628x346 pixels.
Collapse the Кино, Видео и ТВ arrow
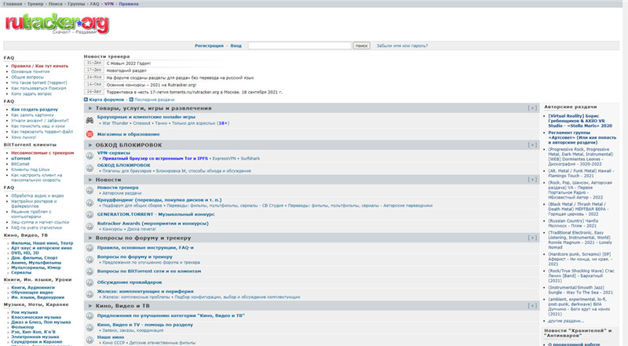90,306
